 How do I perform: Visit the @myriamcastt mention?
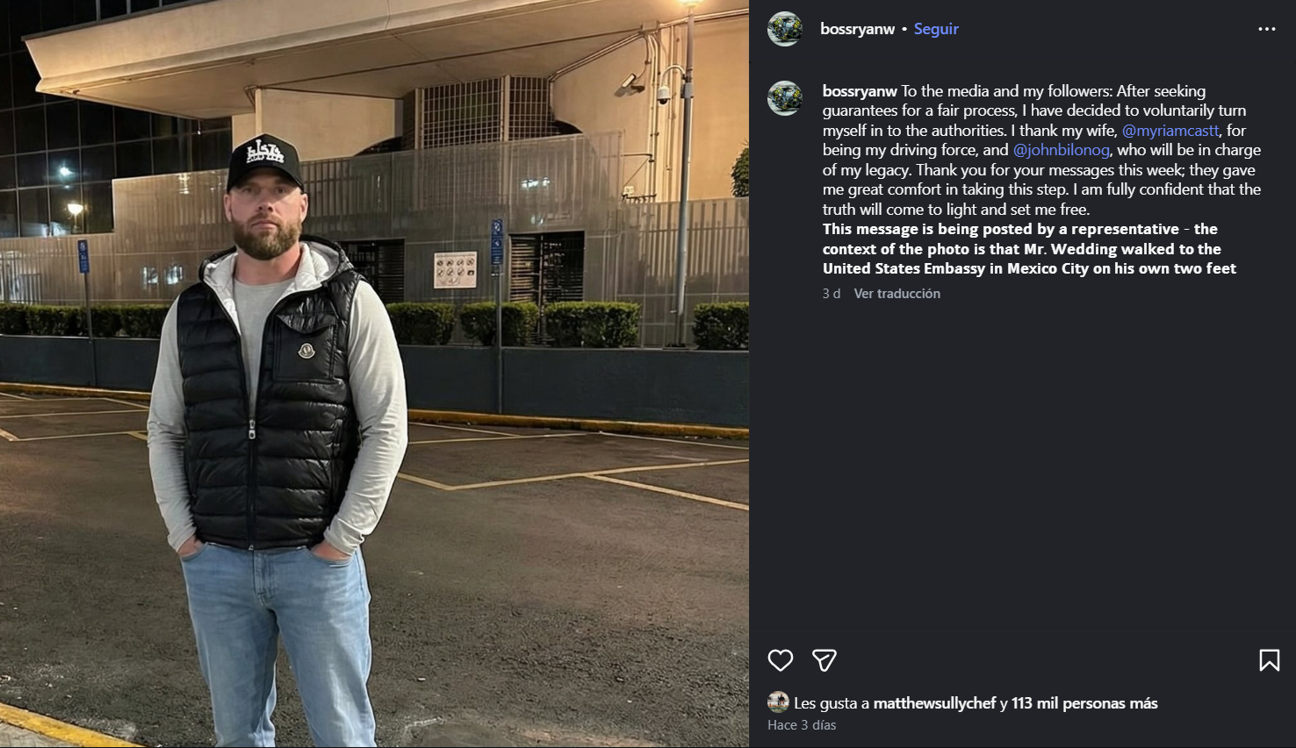pos(1170,131)
